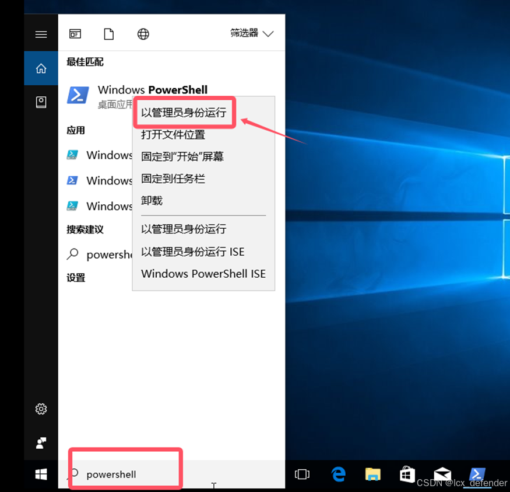Click the 设置 section heading
This screenshot has height=492, width=510.
pyautogui.click(x=76, y=278)
